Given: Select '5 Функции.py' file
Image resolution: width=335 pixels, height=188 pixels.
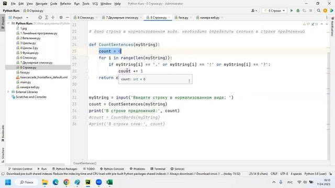Looking at the screenshot, I should pos(29,53).
